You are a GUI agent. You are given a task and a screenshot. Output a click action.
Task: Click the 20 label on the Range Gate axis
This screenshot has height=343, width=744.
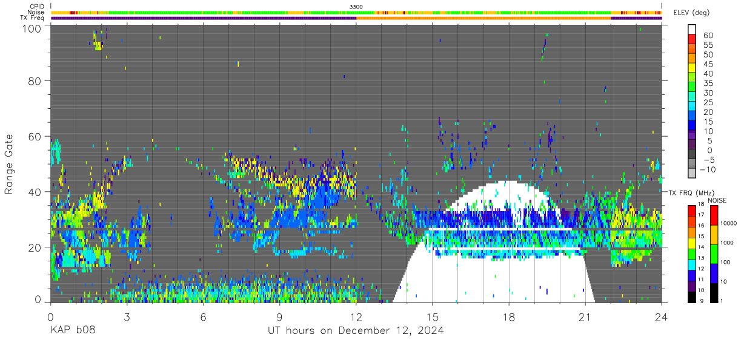[x=34, y=247]
